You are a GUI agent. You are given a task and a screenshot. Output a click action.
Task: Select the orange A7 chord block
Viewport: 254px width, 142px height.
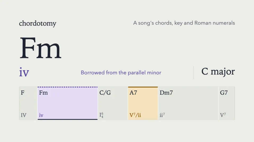click(143, 103)
